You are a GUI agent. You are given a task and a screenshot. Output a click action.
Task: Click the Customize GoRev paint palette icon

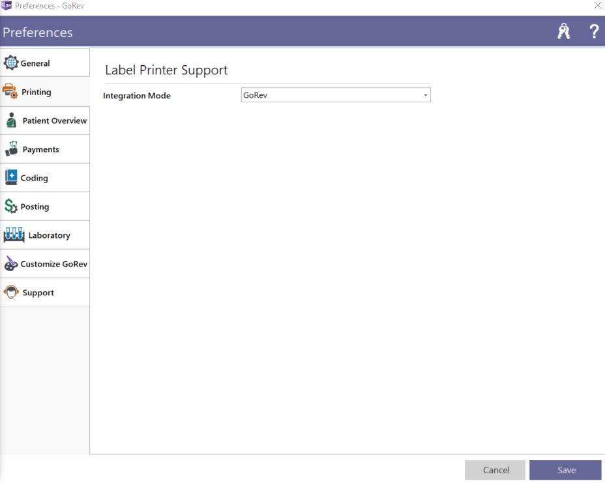click(x=11, y=264)
